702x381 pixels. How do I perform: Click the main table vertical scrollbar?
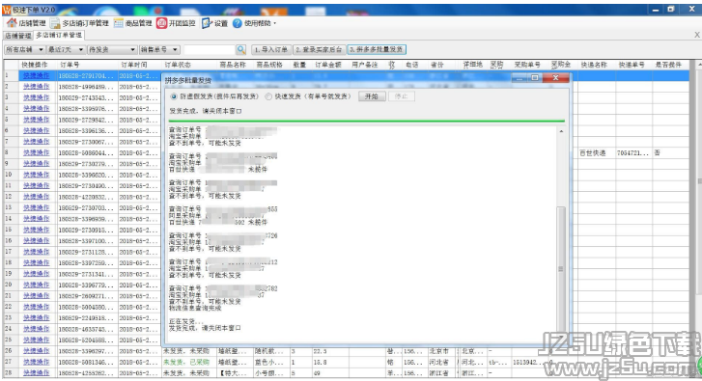[698, 181]
